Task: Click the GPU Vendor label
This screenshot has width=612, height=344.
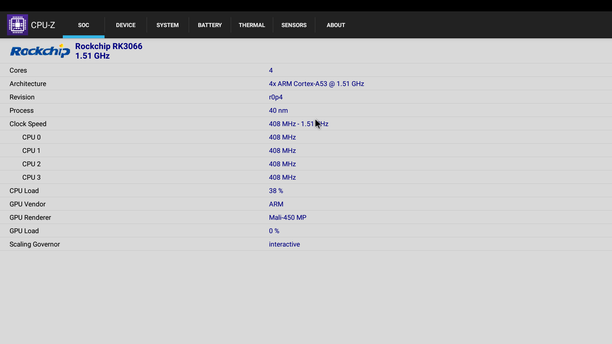Action: coord(27,204)
